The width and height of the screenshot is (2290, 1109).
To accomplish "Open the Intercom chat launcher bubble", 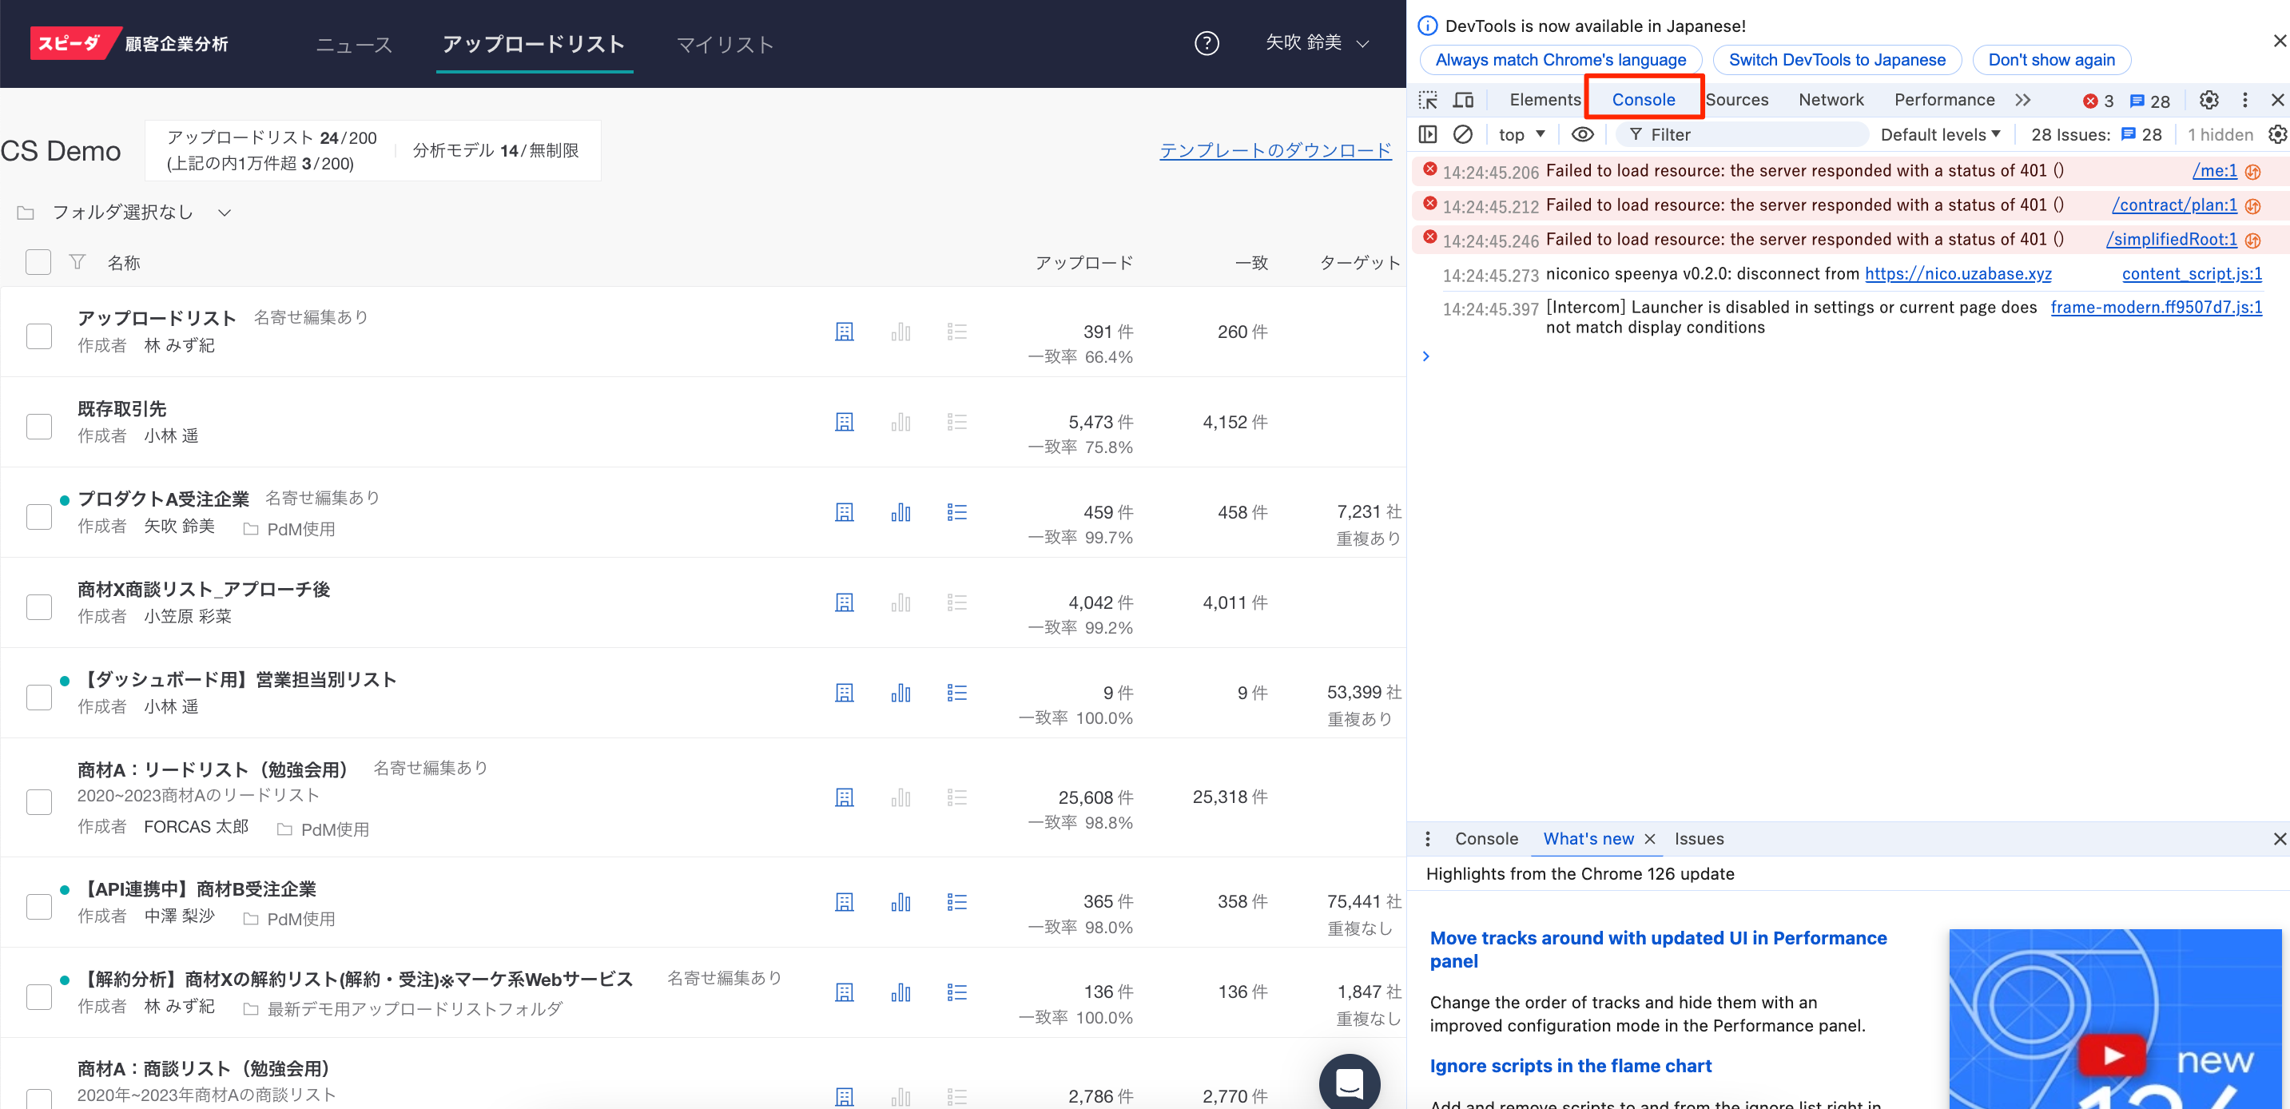I will 1349,1083.
